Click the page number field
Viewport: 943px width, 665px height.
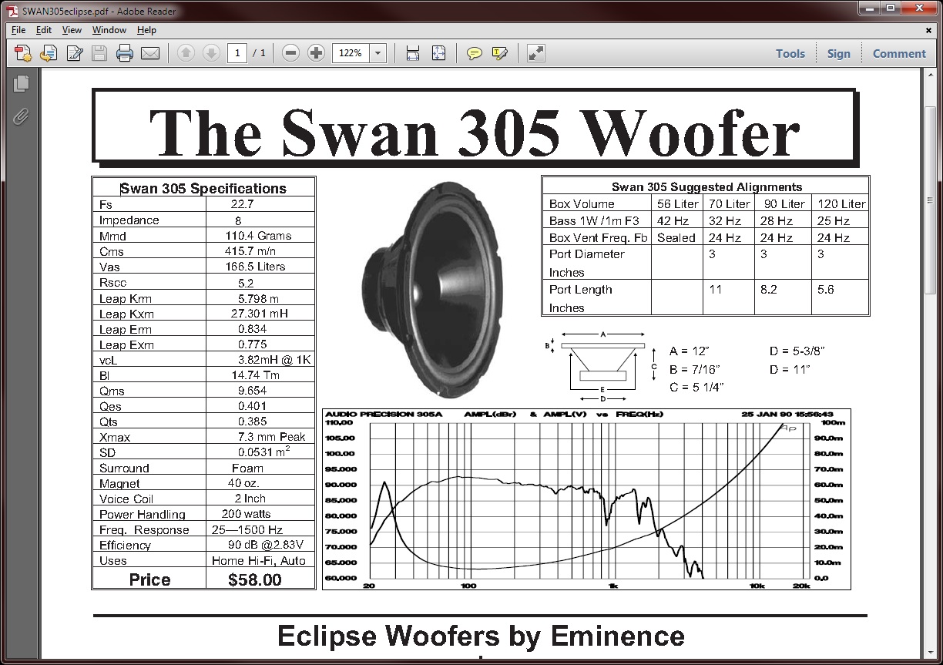click(237, 53)
